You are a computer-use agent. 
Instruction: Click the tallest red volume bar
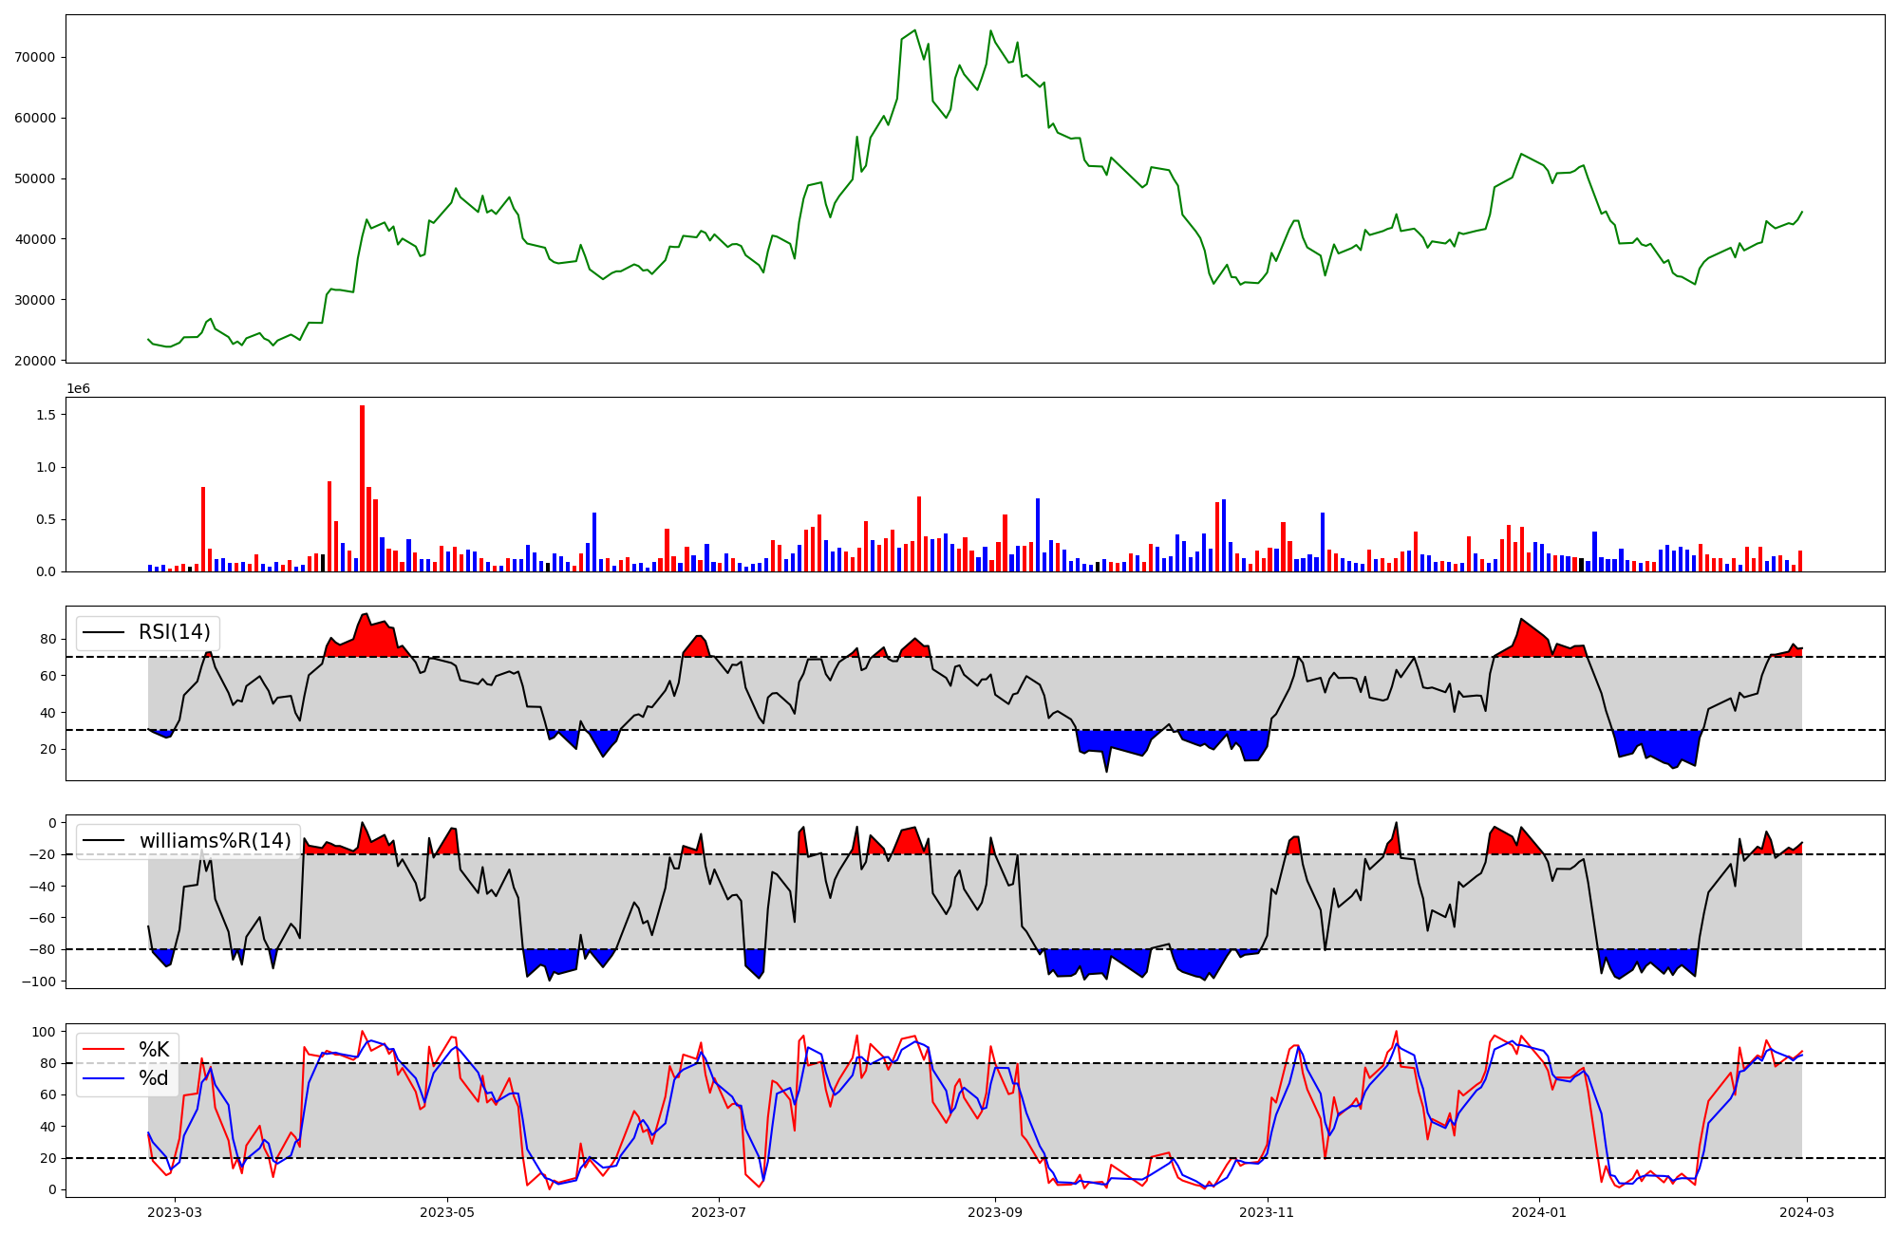[362, 488]
